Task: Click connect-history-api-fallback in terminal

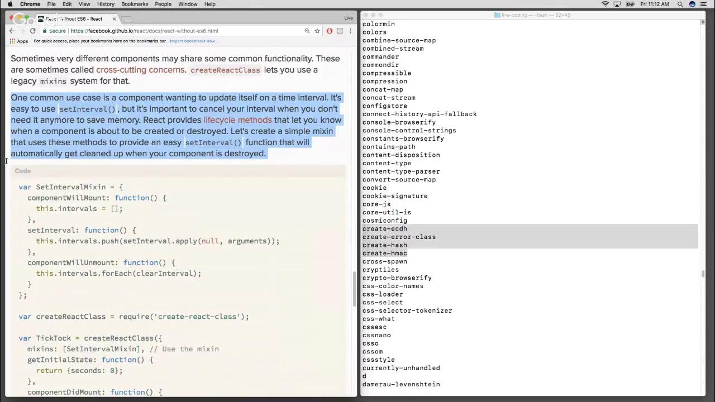Action: 420,114
